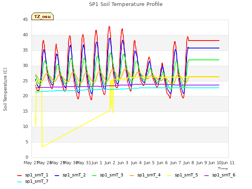Image resolution: width=252 pixels, height=189 pixels.
Task: Click the blue sp1_smT_2 legend swatch
Action: pyautogui.click(x=57, y=176)
